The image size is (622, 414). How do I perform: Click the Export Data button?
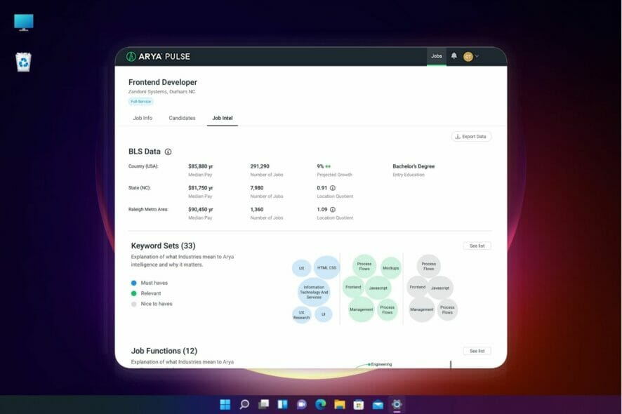(471, 136)
